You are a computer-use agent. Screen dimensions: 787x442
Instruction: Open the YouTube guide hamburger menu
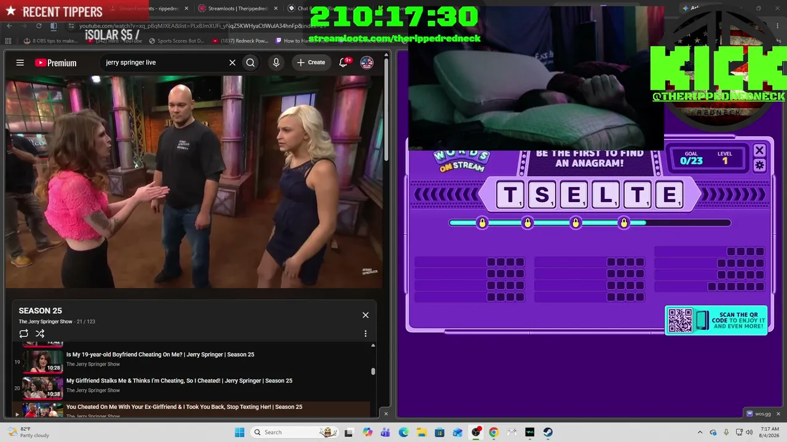(x=20, y=63)
